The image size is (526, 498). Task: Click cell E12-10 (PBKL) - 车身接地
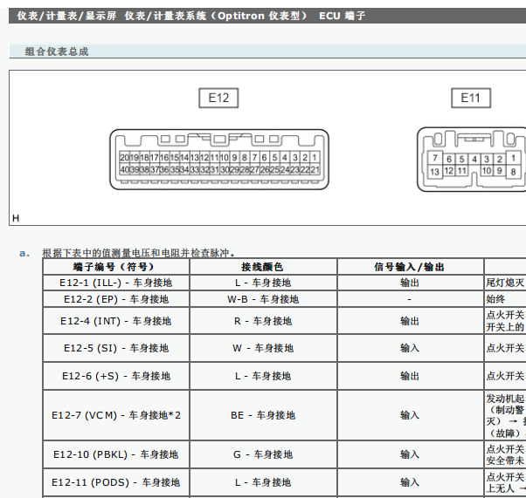[116, 454]
